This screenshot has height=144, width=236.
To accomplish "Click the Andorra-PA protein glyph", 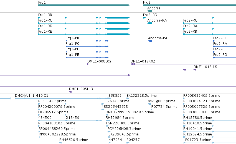I will click(150, 41).
